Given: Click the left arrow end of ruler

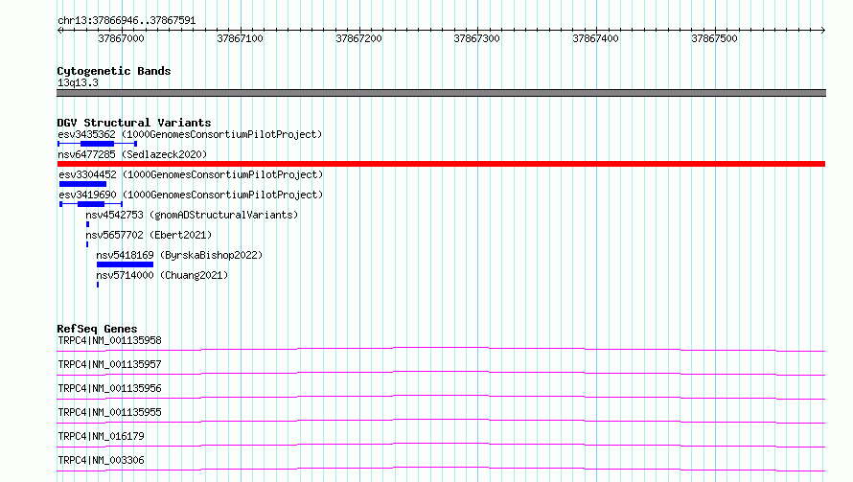Looking at the screenshot, I should (59, 30).
